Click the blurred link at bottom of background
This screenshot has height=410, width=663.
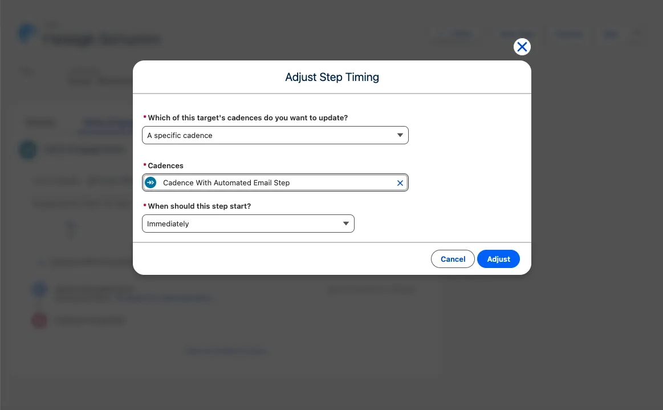226,351
